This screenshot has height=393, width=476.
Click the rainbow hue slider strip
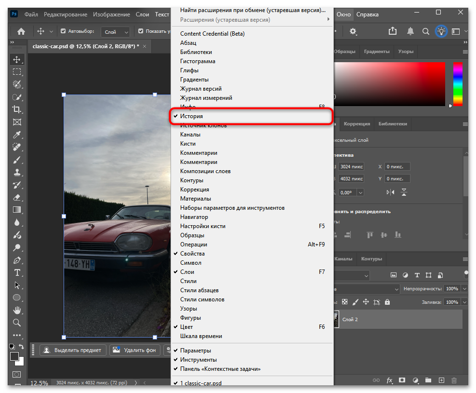458,84
